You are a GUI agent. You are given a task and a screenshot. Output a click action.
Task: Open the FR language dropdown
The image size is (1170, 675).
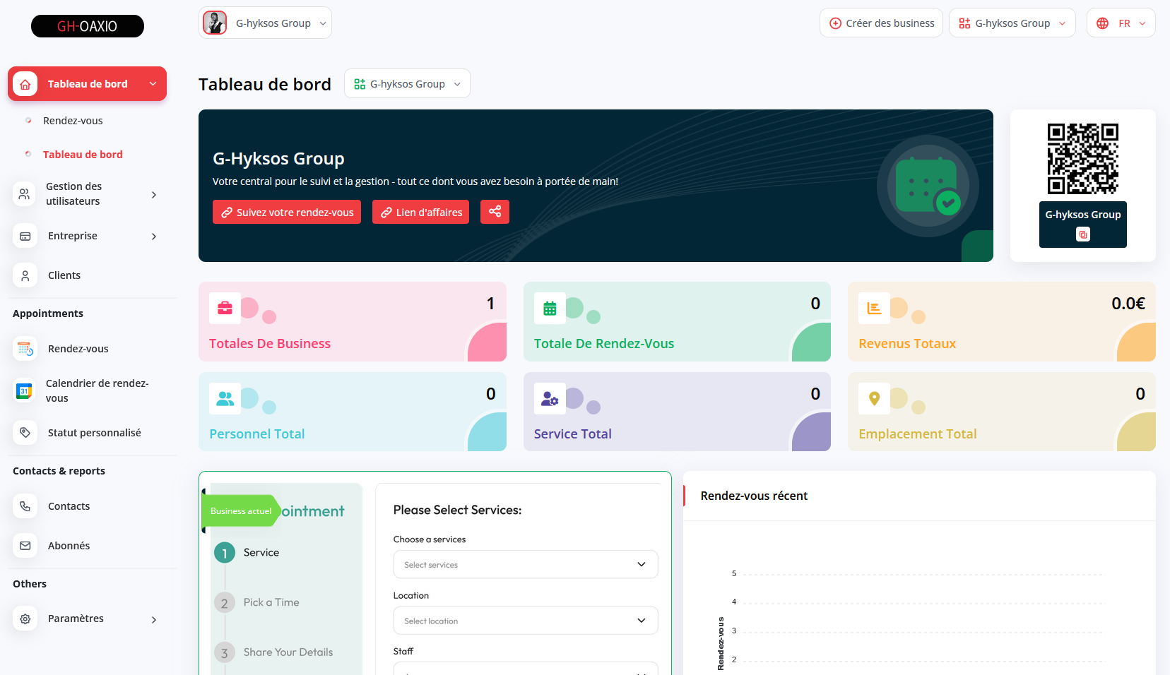pyautogui.click(x=1121, y=23)
